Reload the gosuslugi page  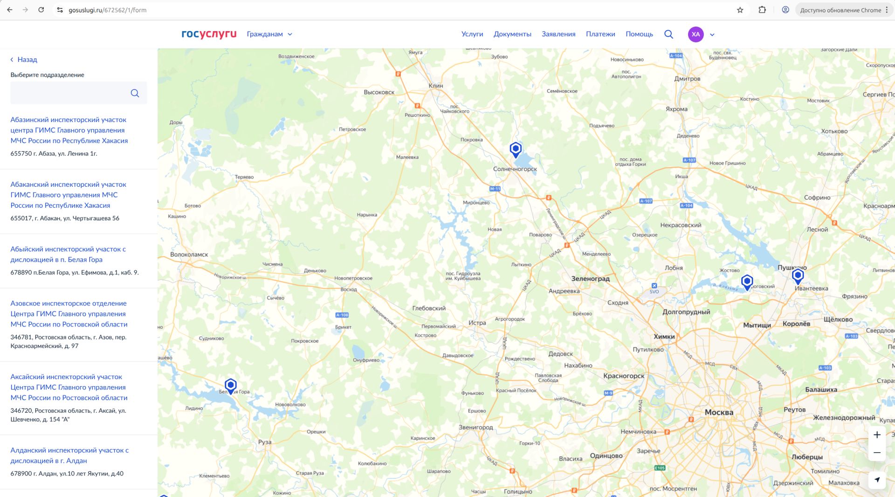pyautogui.click(x=41, y=10)
